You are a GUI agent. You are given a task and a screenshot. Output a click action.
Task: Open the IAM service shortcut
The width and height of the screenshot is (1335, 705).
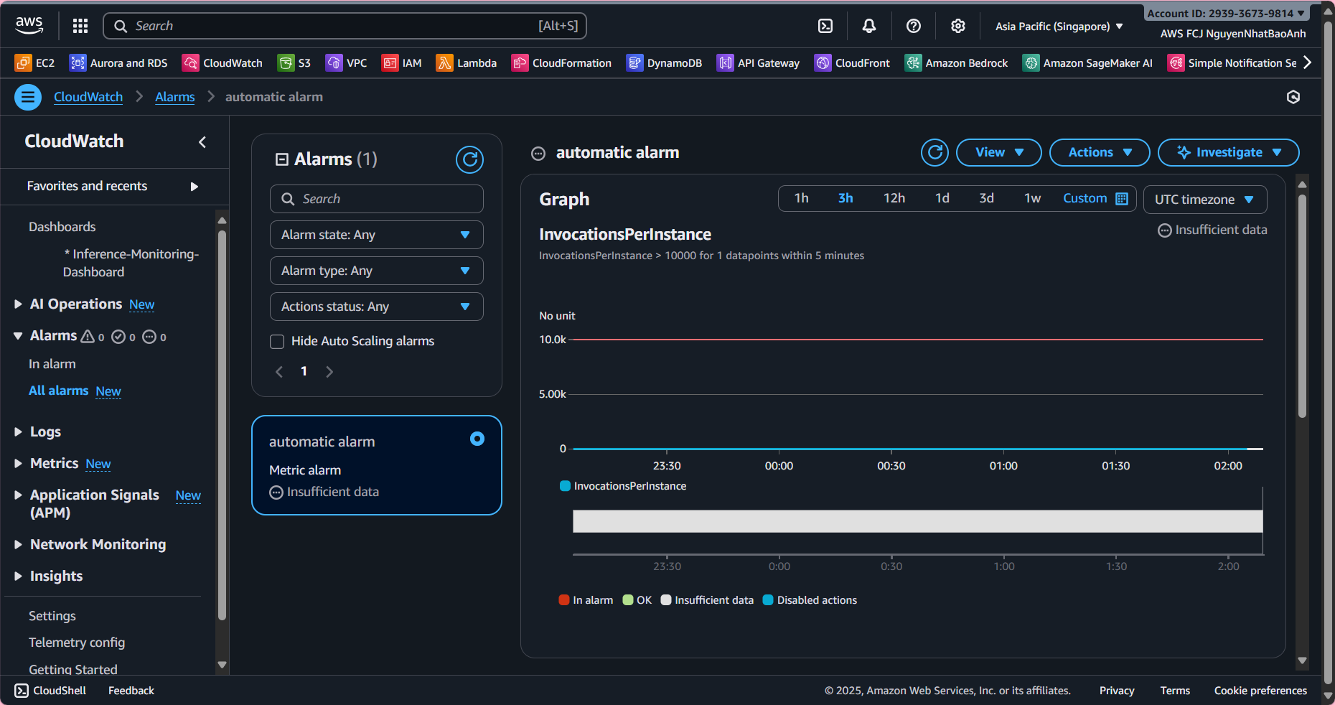[x=402, y=63]
